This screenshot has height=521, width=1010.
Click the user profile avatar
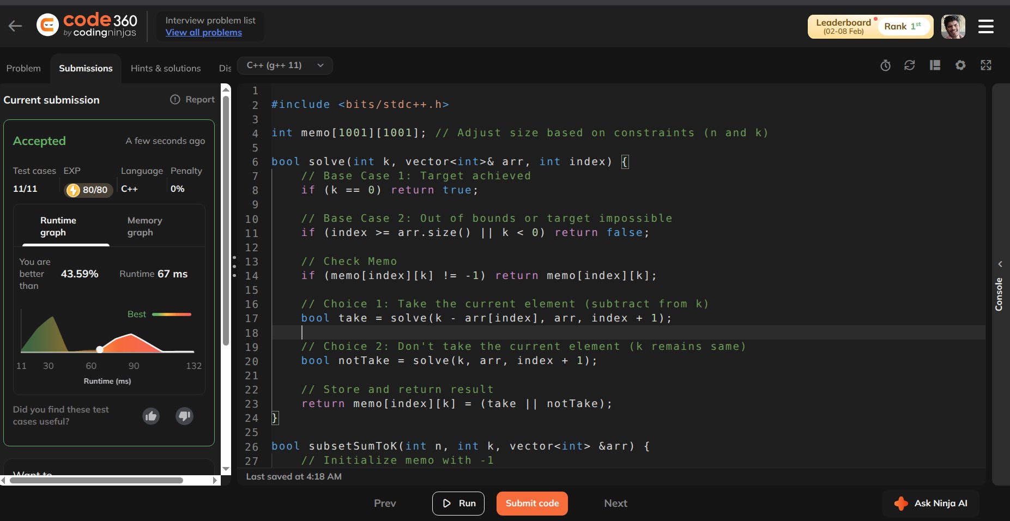(x=953, y=26)
